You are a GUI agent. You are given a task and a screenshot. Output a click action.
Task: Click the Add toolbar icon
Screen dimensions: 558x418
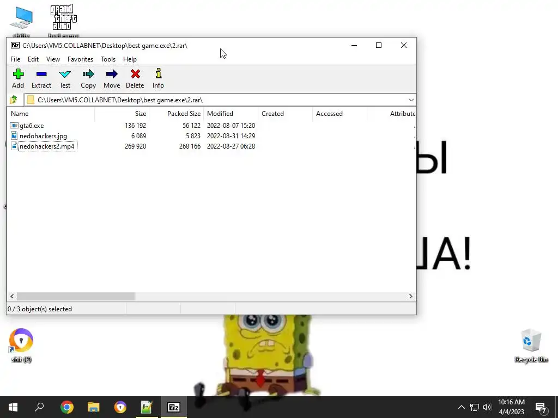point(18,74)
